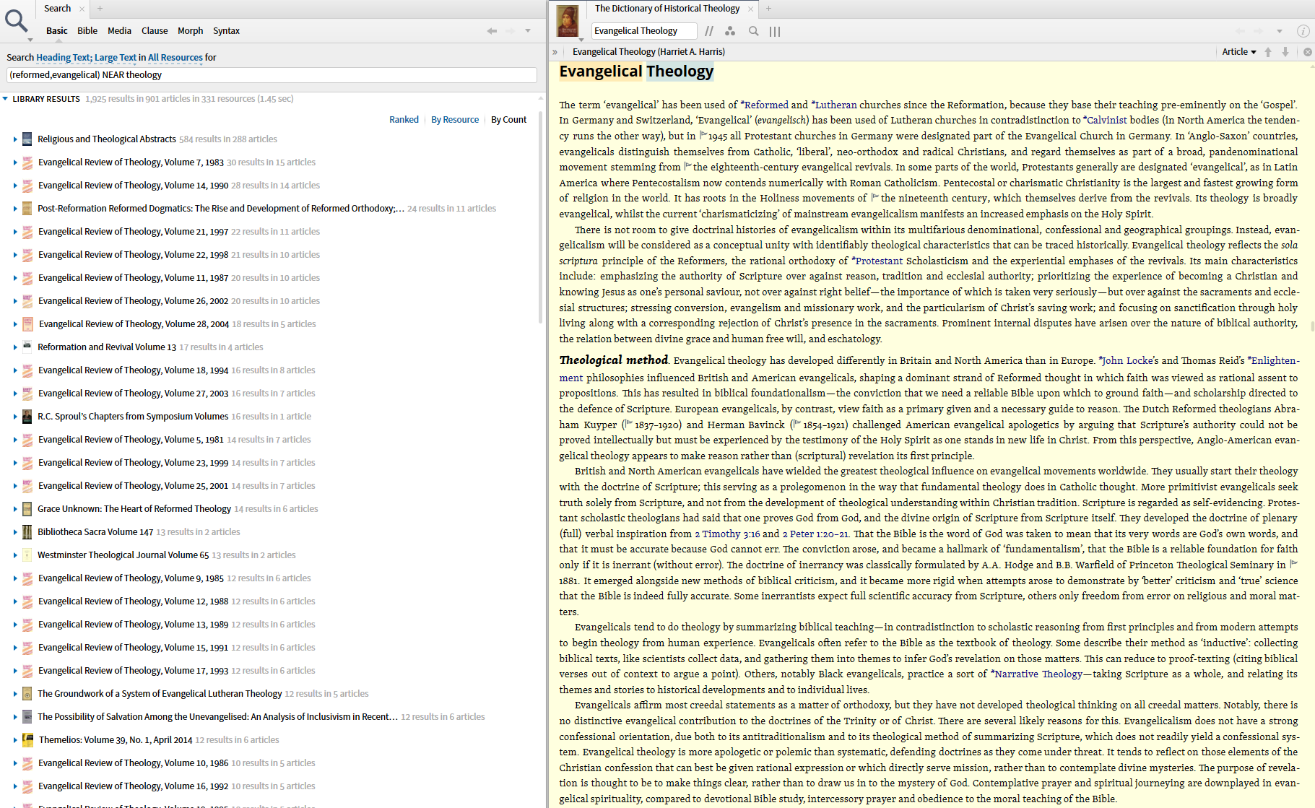Click Bibliotheca Sacra Volume 147 cover icon
This screenshot has width=1315, height=808.
click(27, 532)
